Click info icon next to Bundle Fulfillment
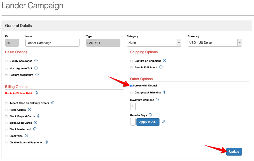The height and width of the screenshot is (161, 254). point(161,67)
